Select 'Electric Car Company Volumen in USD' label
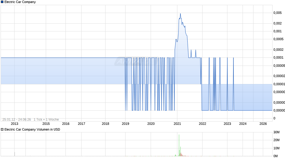 tap(32, 129)
